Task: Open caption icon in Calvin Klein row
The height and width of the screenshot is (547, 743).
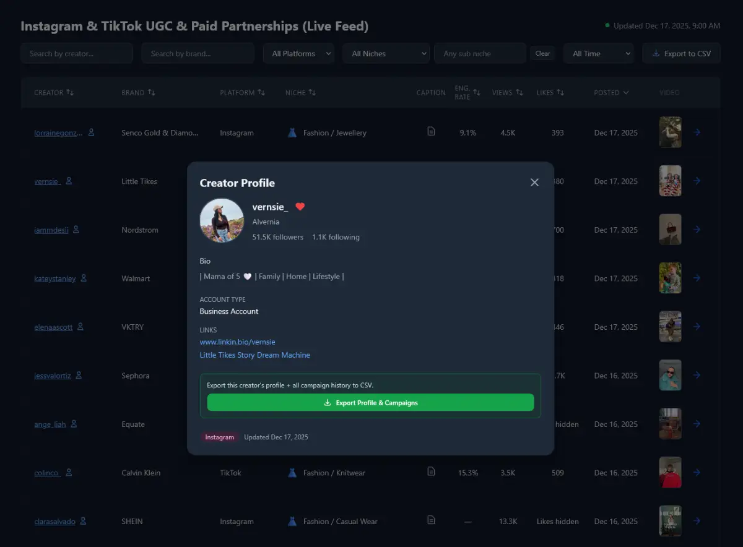Action: tap(431, 472)
